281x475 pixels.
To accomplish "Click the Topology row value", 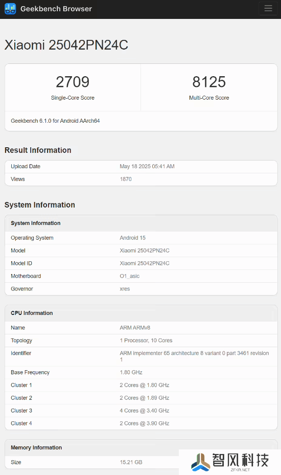I will coord(146,341).
